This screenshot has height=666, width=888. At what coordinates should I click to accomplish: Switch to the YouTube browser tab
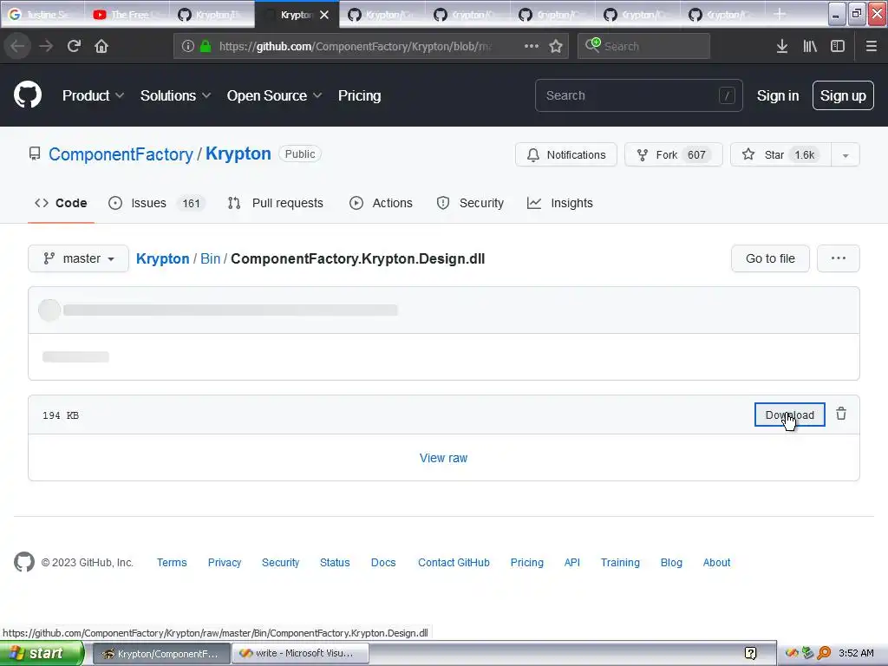coord(127,15)
